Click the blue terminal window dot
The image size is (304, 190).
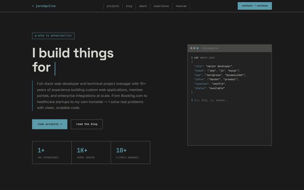pyautogui.click(x=197, y=48)
